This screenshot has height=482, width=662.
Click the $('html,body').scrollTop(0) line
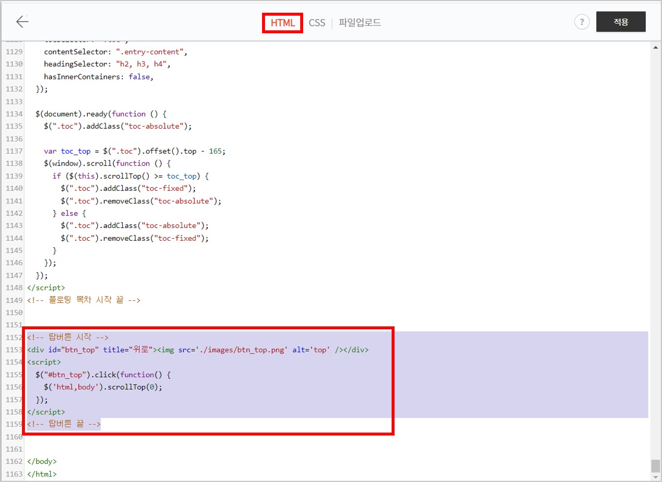(x=103, y=387)
